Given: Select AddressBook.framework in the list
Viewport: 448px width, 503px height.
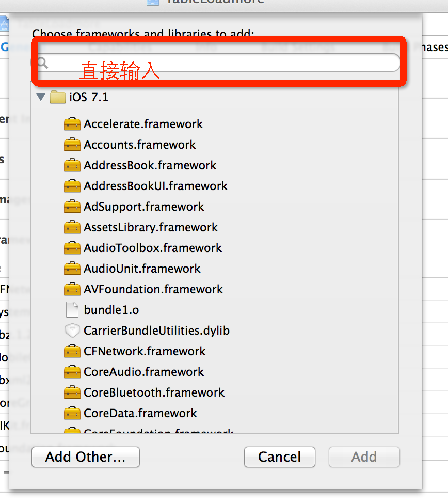Looking at the screenshot, I should click(150, 165).
